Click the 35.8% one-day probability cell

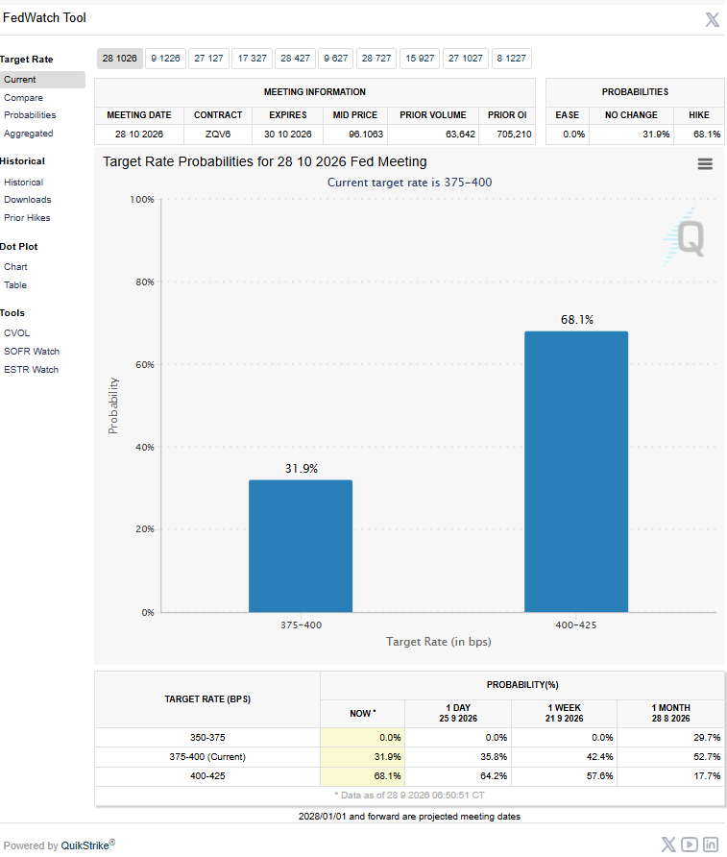458,757
